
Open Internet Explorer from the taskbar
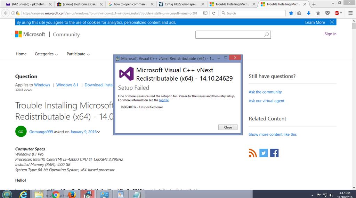click(x=23, y=194)
